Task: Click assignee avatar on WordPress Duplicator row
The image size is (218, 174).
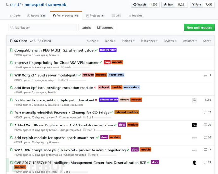Action: coord(194,125)
